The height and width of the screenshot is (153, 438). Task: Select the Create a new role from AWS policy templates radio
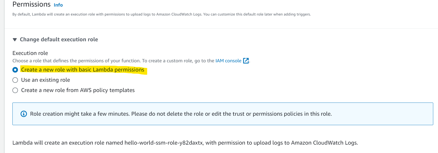(15, 90)
